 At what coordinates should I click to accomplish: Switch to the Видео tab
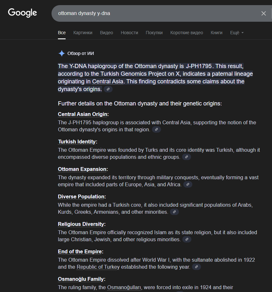pyautogui.click(x=106, y=33)
